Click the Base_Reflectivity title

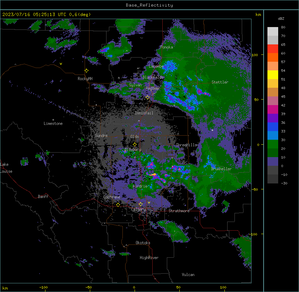coord(149,5)
